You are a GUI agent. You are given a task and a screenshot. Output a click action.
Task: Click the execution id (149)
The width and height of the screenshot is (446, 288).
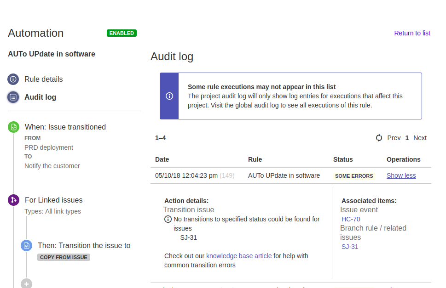click(227, 175)
